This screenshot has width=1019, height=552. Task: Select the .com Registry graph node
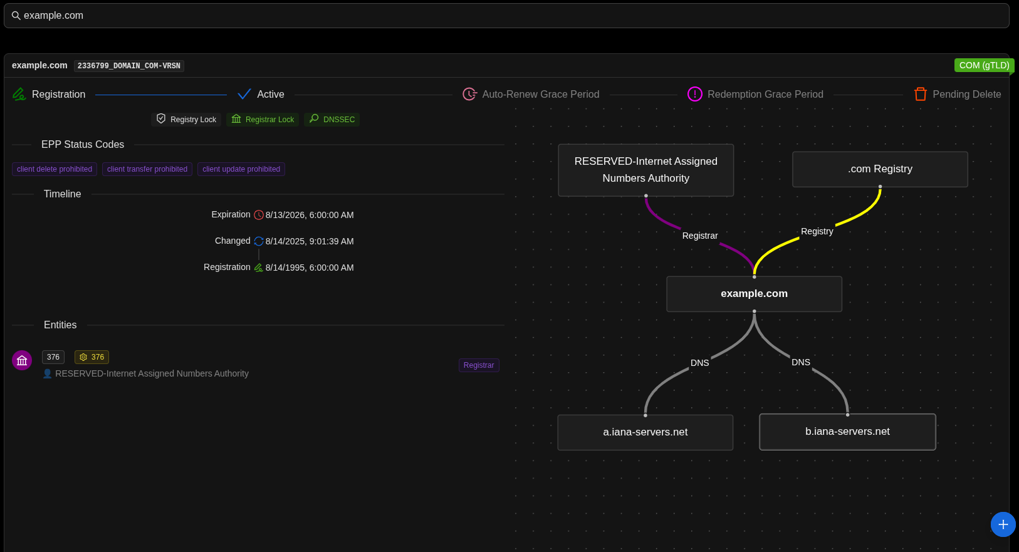[x=880, y=169]
